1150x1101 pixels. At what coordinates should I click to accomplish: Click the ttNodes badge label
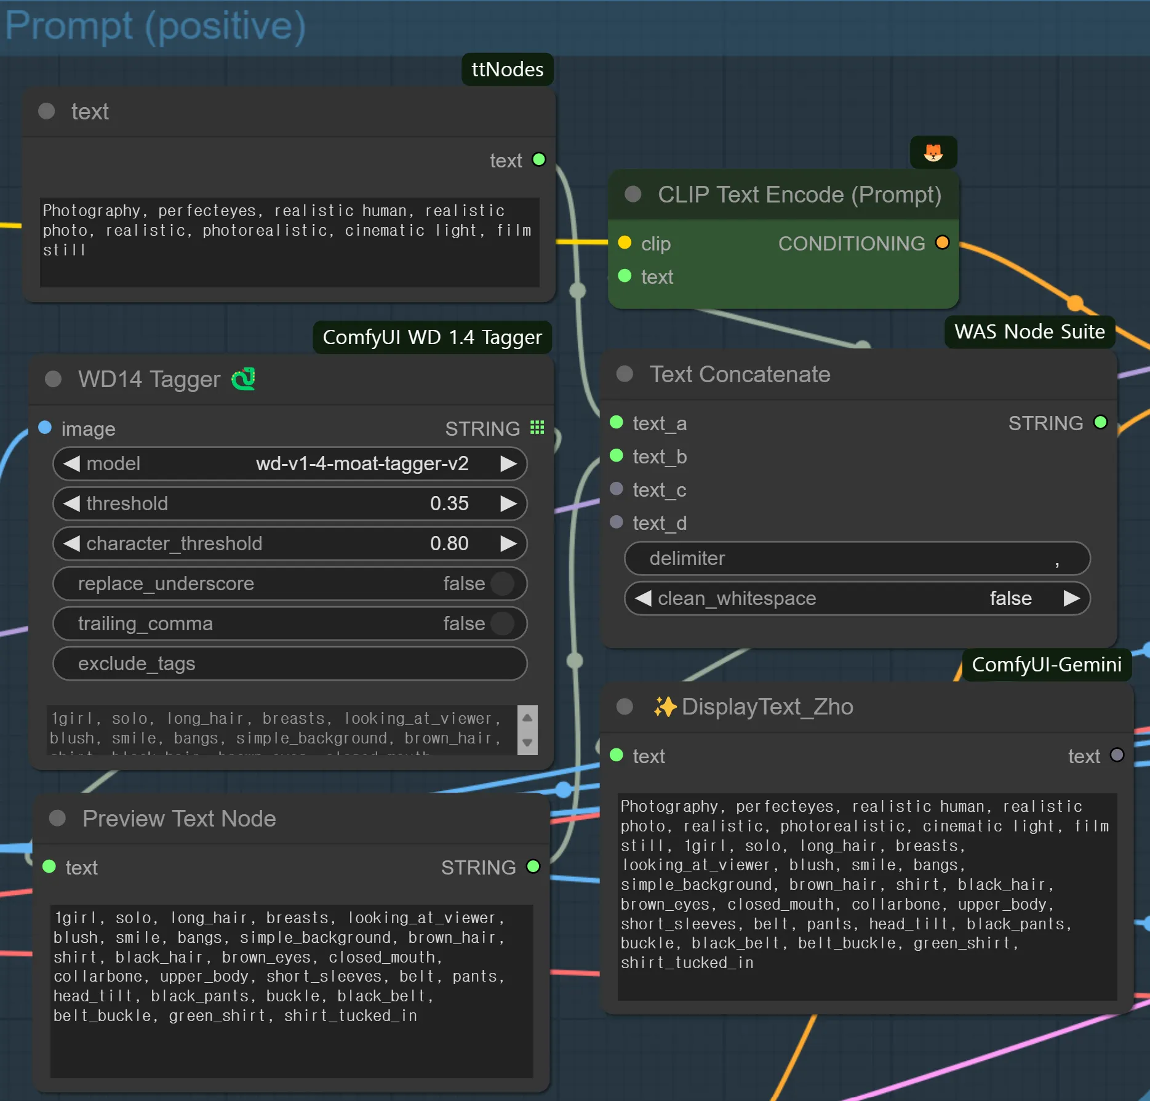(507, 70)
